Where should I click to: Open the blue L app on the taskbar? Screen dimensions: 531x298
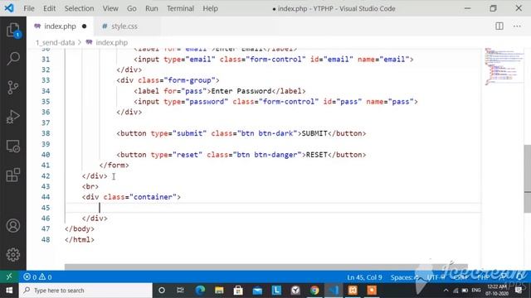point(276,291)
